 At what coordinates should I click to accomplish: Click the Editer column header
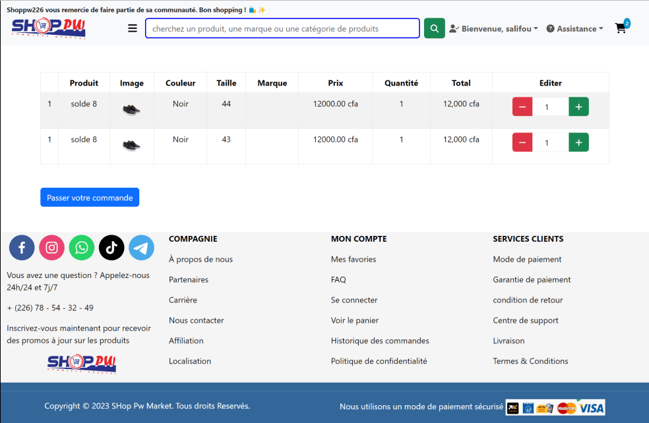point(551,83)
